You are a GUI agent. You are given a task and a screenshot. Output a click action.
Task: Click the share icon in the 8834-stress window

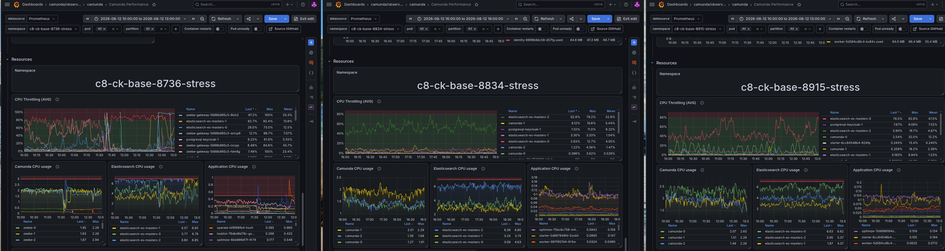click(572, 19)
